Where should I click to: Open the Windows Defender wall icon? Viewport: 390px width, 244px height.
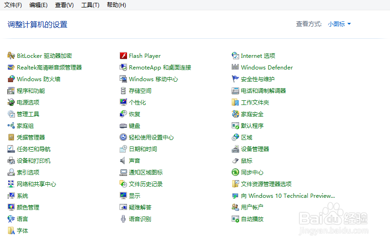click(235, 67)
